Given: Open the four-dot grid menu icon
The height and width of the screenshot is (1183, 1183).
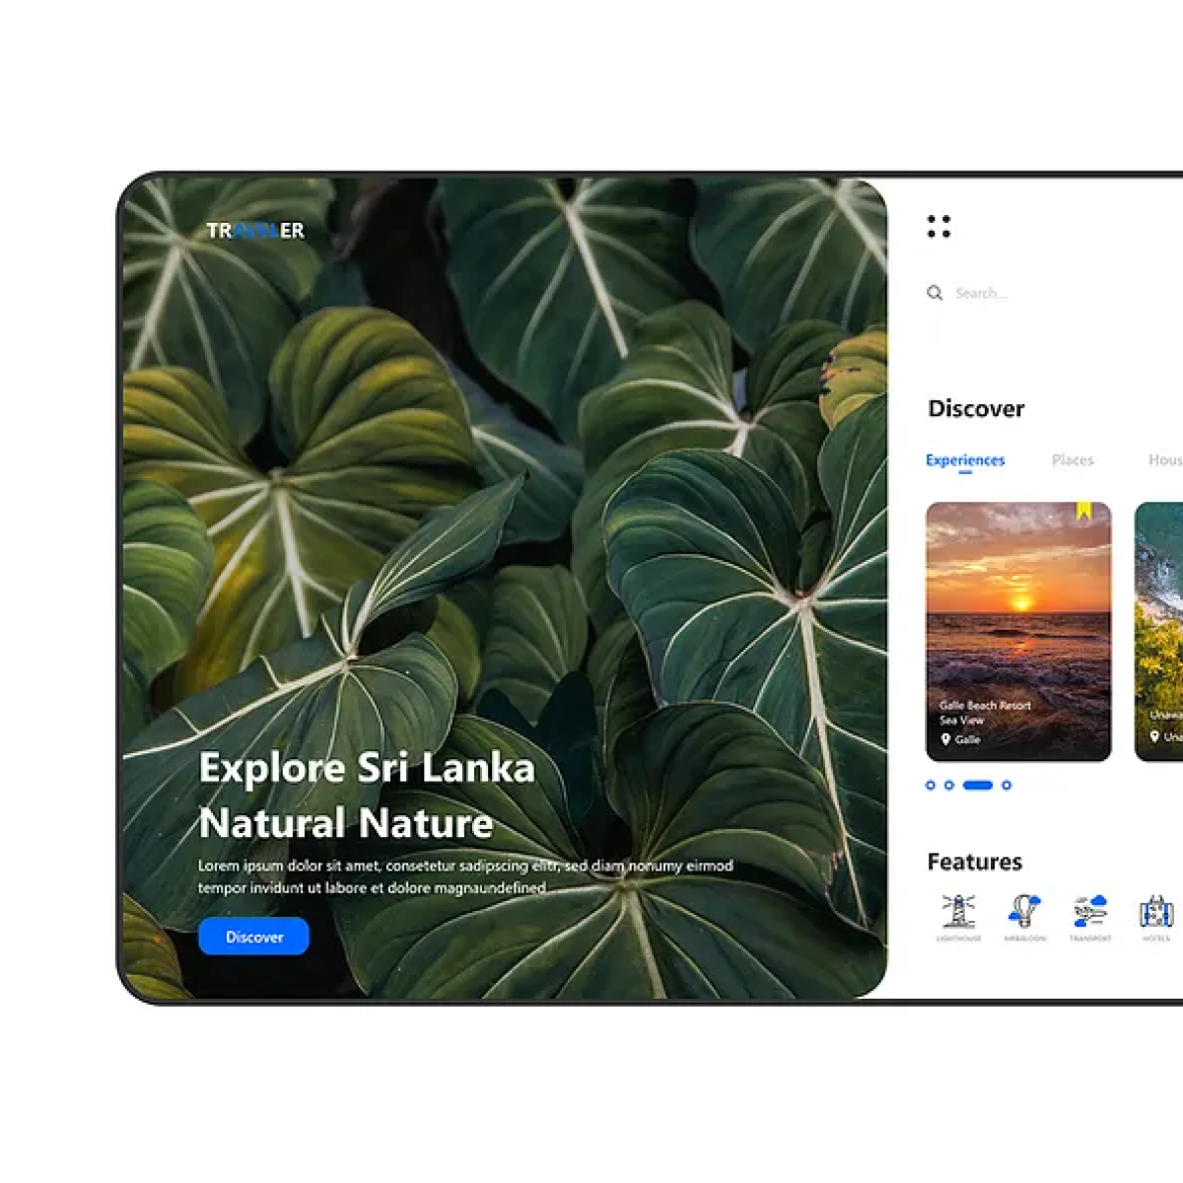Looking at the screenshot, I should tap(939, 227).
